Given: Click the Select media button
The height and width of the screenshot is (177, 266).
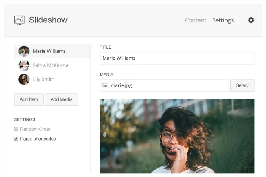Looking at the screenshot, I should pos(242,85).
